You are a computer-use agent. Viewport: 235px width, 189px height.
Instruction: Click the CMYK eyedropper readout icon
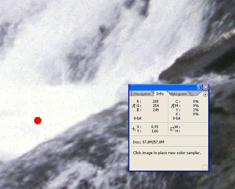(172, 105)
